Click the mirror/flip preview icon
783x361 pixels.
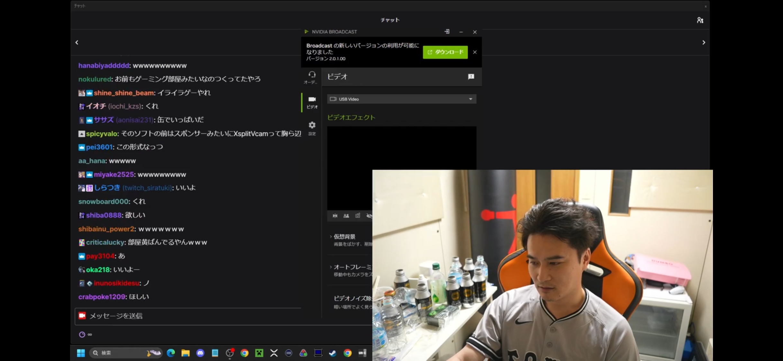click(x=335, y=216)
